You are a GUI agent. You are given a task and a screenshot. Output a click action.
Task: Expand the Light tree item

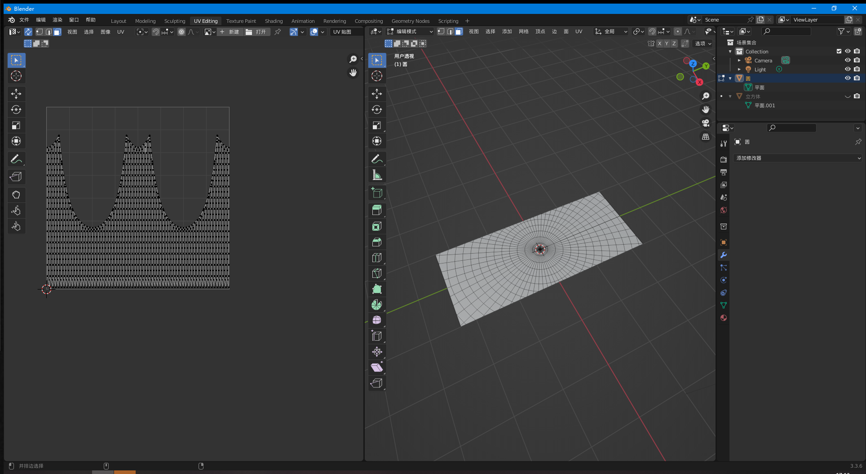coord(739,69)
